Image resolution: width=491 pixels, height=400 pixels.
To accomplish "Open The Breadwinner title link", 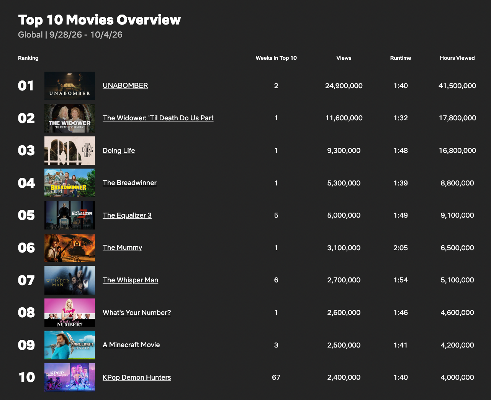I will pyautogui.click(x=129, y=183).
